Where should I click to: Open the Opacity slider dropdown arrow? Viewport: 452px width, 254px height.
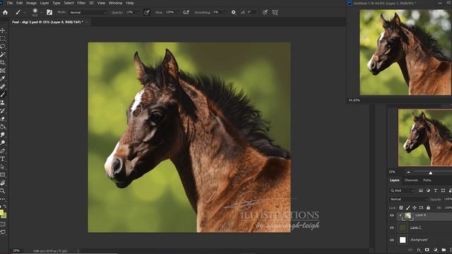[138, 13]
